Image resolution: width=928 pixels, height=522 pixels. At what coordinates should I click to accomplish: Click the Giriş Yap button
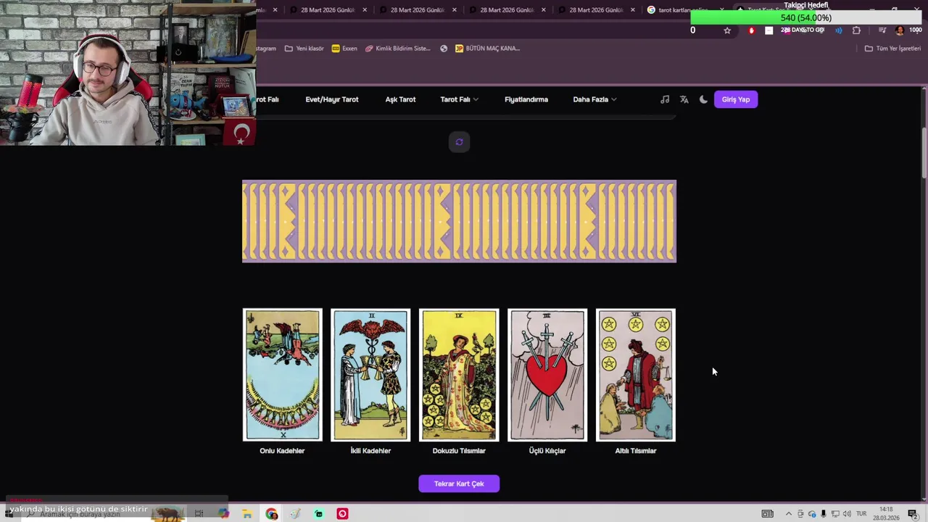736,99
